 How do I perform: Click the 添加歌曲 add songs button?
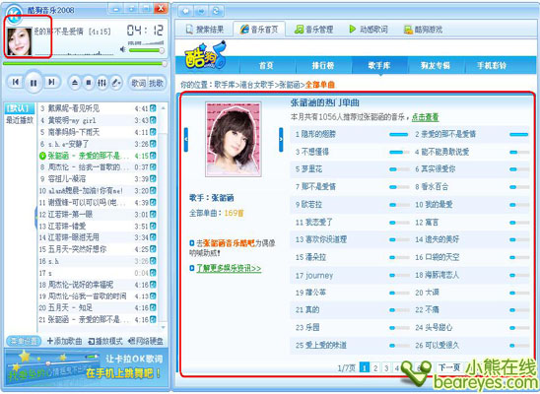65,342
